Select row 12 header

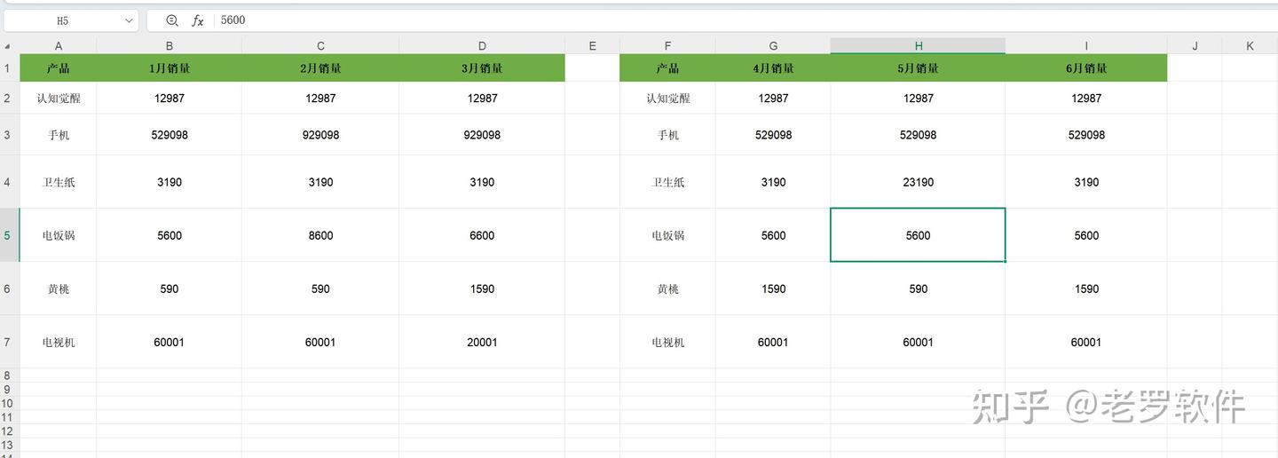(x=8, y=430)
